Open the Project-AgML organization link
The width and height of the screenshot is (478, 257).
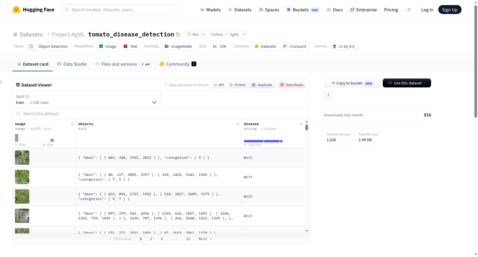68,35
